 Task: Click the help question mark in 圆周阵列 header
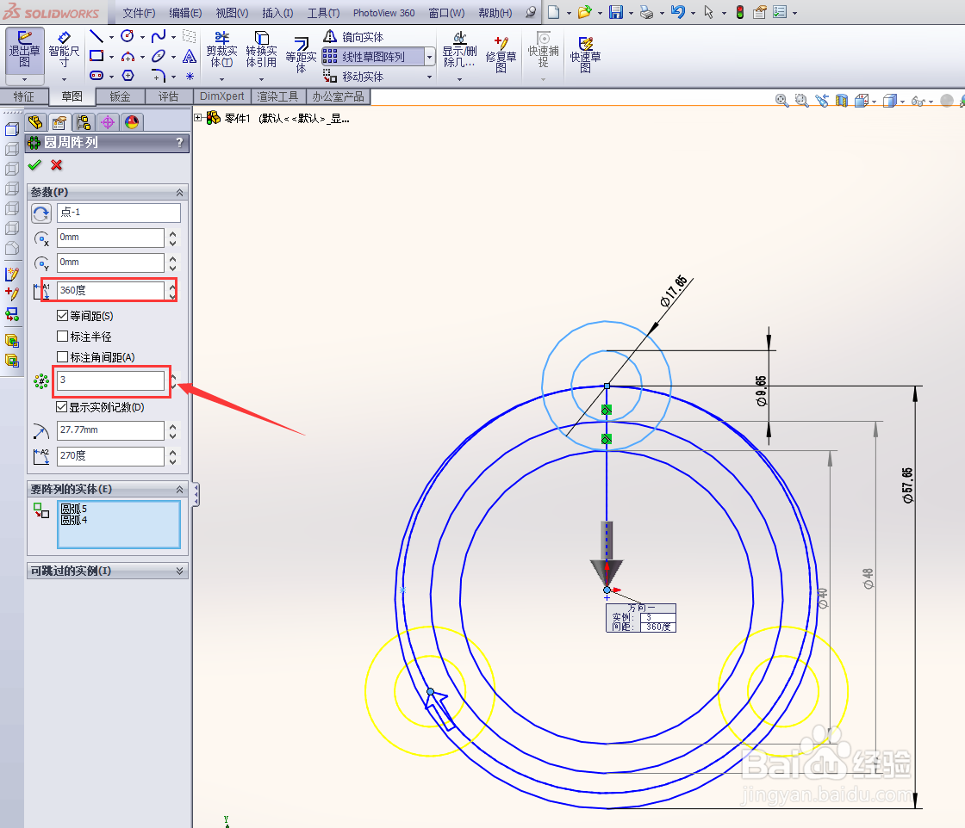[180, 143]
